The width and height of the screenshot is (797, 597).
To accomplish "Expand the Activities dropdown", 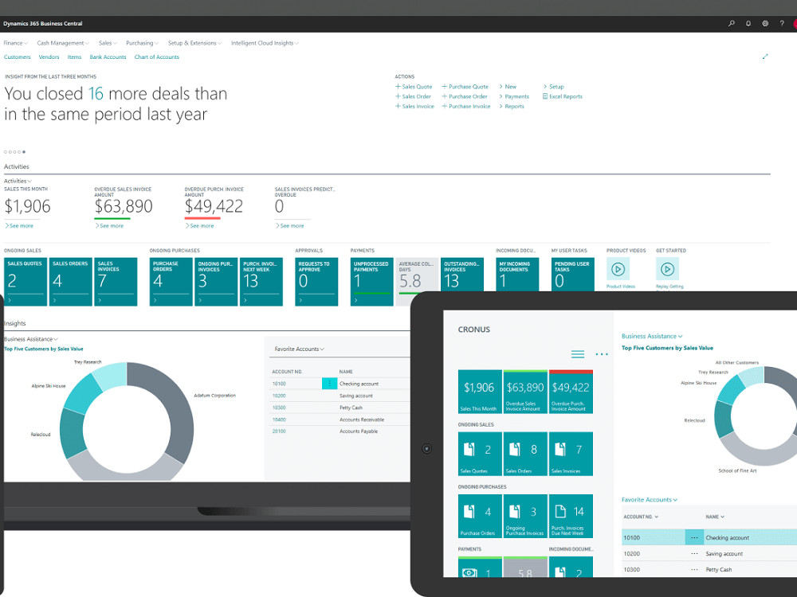I will coord(17,181).
